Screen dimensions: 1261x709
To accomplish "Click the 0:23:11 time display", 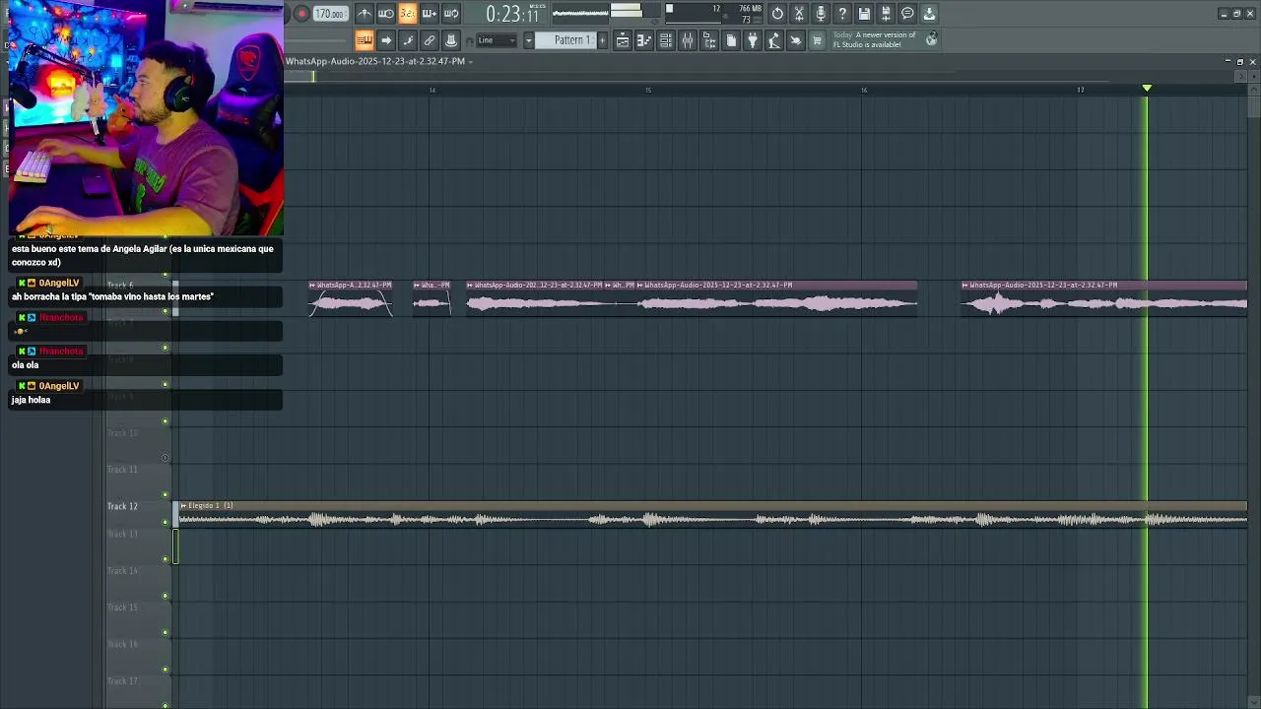I will click(x=514, y=14).
